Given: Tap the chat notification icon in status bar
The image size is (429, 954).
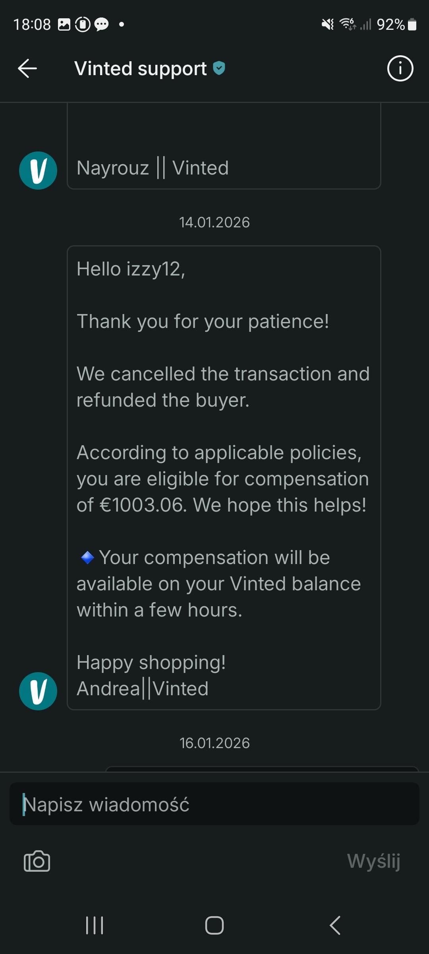Looking at the screenshot, I should click(x=101, y=25).
